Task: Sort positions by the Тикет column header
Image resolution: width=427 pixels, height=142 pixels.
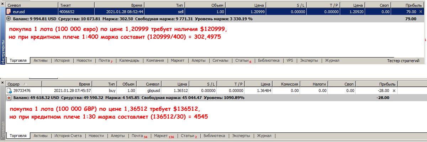Action: pyautogui.click(x=76, y=5)
